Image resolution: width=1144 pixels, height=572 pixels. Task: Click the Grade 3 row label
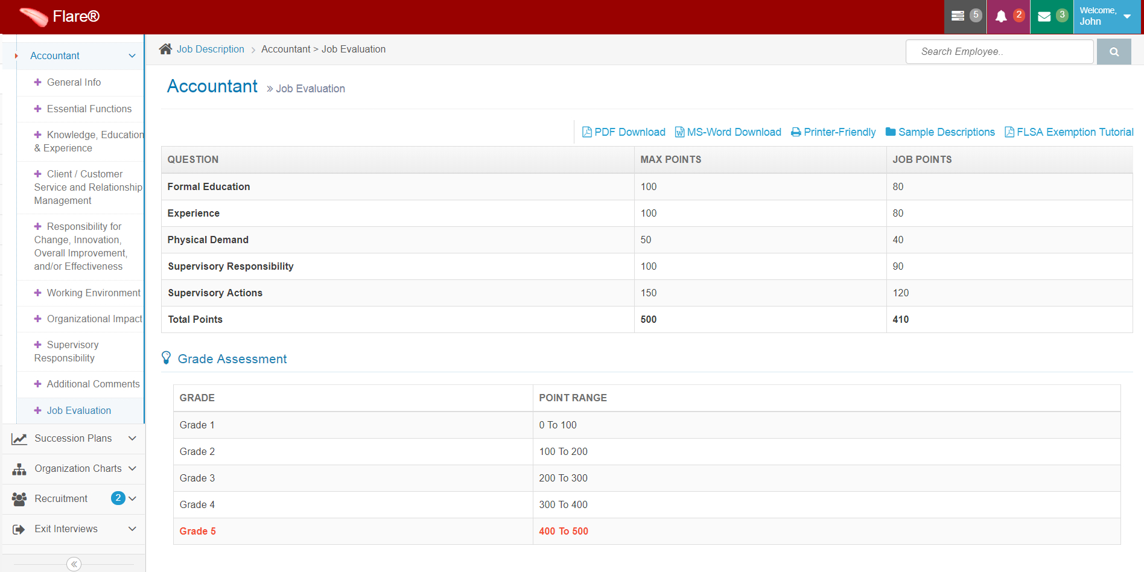coord(197,478)
